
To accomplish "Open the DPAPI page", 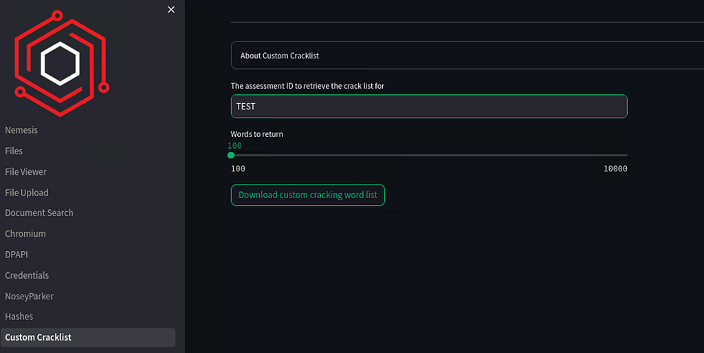I will (16, 255).
